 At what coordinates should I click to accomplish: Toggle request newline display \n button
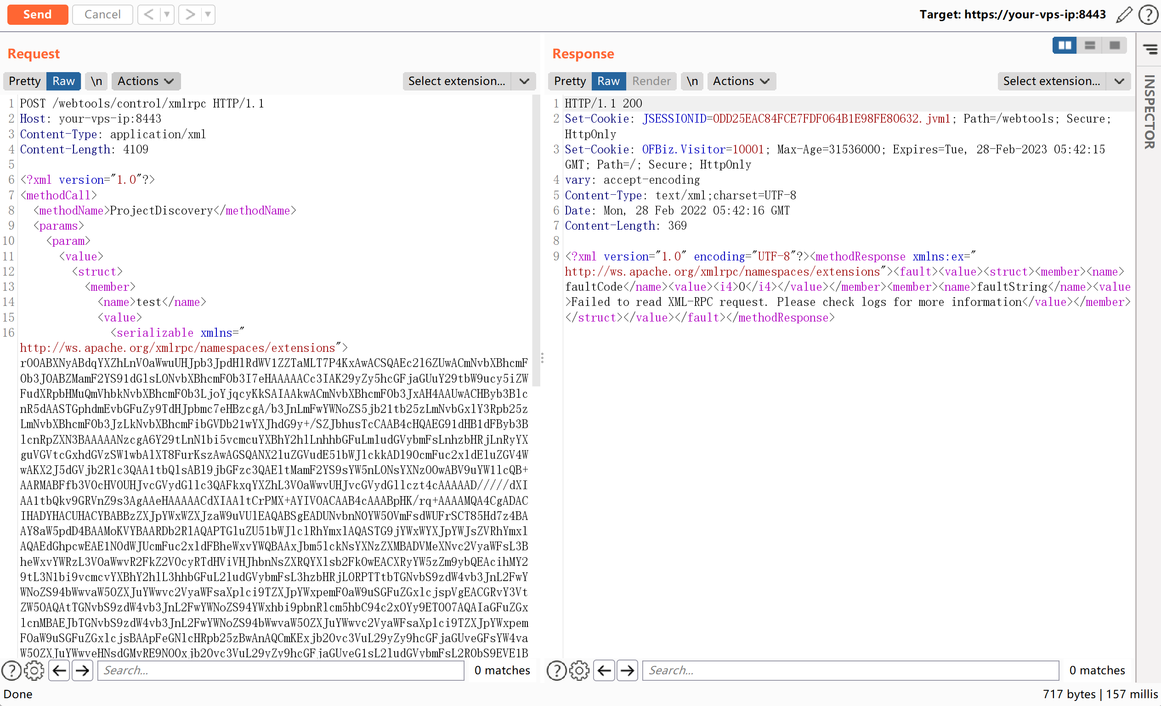pyautogui.click(x=96, y=81)
